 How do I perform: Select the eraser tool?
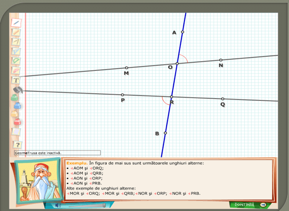pyautogui.click(x=16, y=70)
